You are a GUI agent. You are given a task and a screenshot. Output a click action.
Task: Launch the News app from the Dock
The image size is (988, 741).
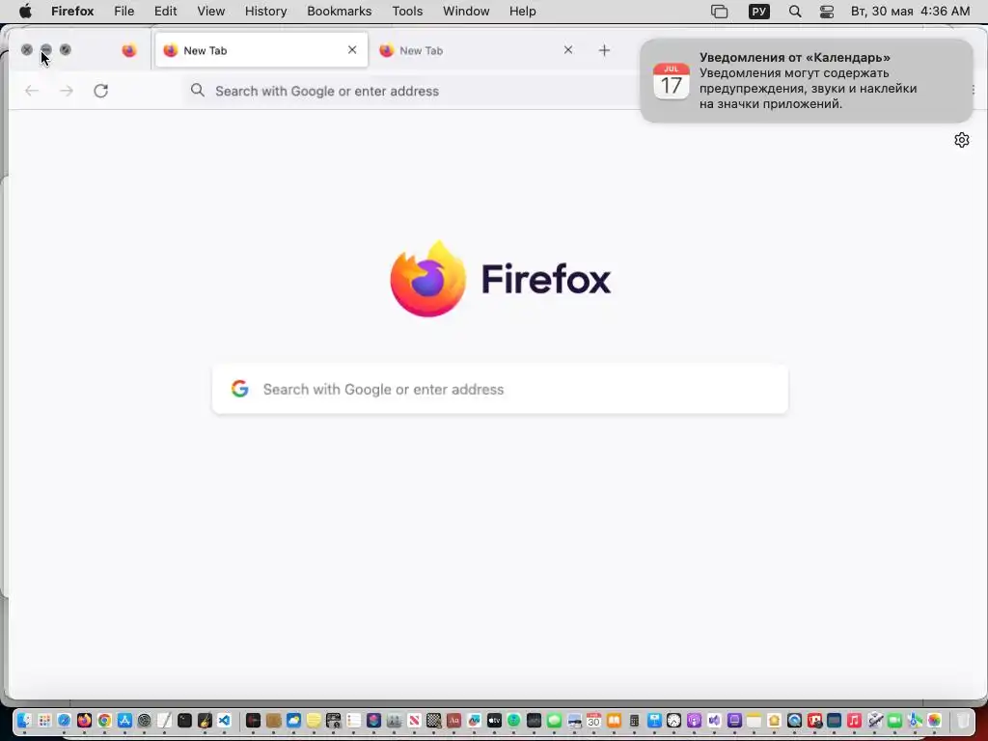point(414,720)
